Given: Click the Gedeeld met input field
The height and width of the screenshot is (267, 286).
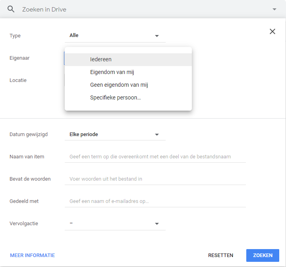Looking at the screenshot, I should [155, 201].
